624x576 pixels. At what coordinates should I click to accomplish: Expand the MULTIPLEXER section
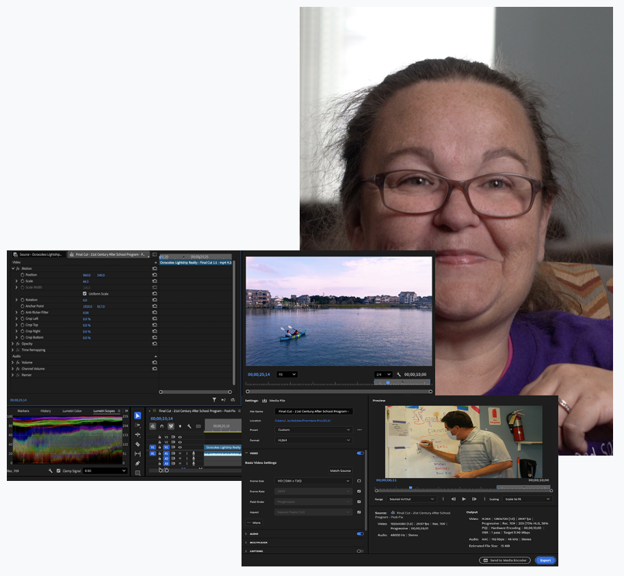tap(246, 542)
